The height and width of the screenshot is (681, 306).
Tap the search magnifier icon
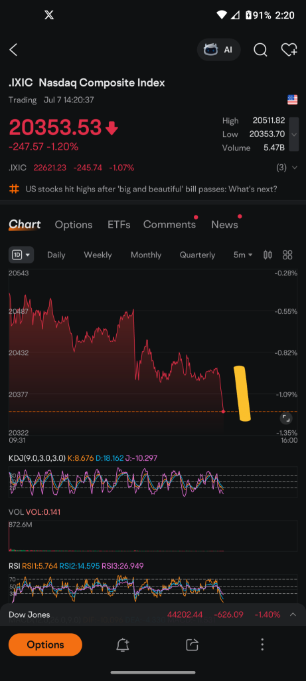pyautogui.click(x=260, y=50)
